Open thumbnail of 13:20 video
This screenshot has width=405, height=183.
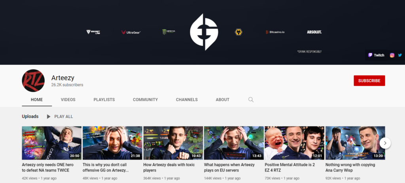pos(355,143)
